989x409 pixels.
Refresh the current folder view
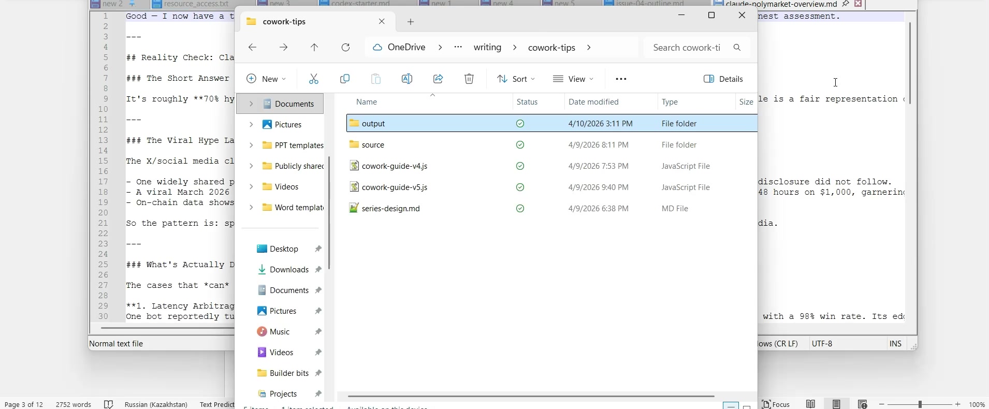click(346, 48)
